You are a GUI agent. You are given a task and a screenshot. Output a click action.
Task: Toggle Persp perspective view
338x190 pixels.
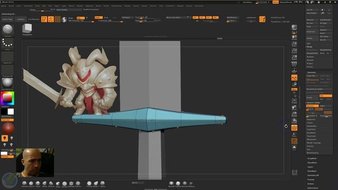(x=294, y=64)
